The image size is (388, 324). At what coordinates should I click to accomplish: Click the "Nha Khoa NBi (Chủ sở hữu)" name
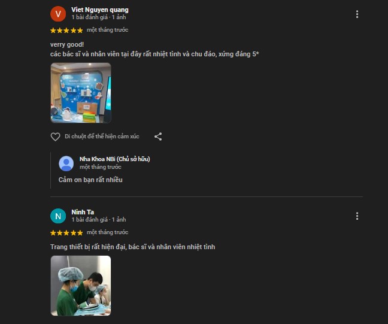[115, 159]
